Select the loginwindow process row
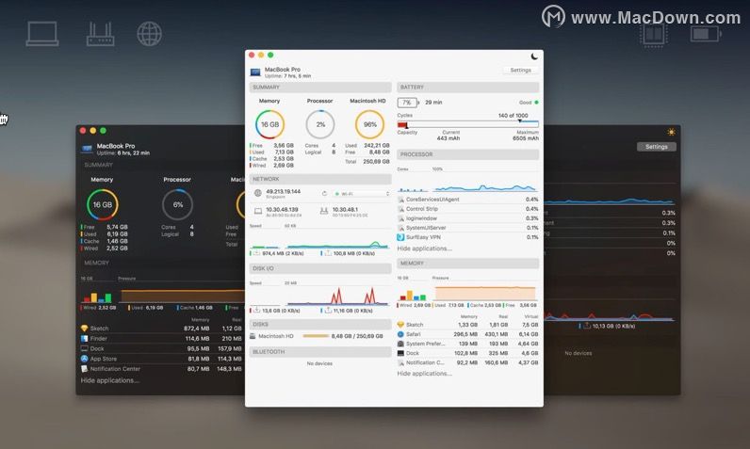Screen dimensions: 750x449 pos(467,218)
